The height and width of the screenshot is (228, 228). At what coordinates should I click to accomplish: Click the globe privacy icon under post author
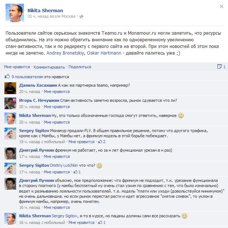tap(81, 17)
